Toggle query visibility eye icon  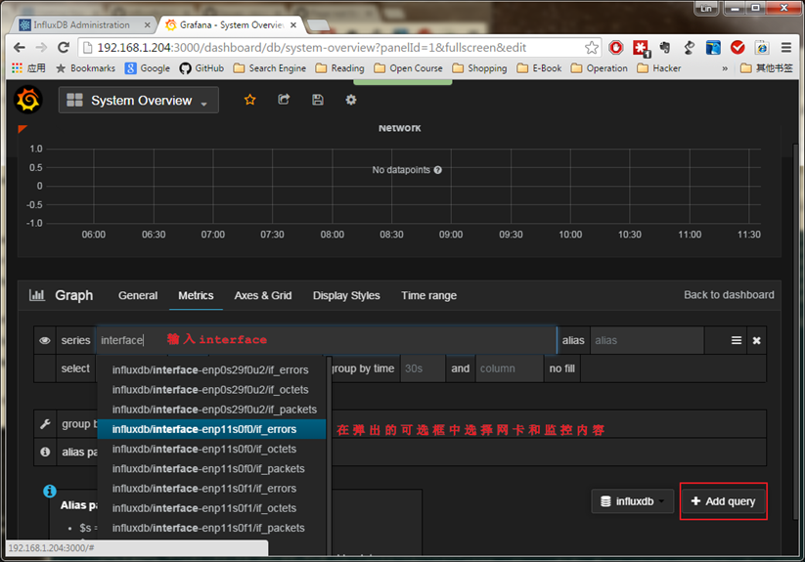point(45,340)
